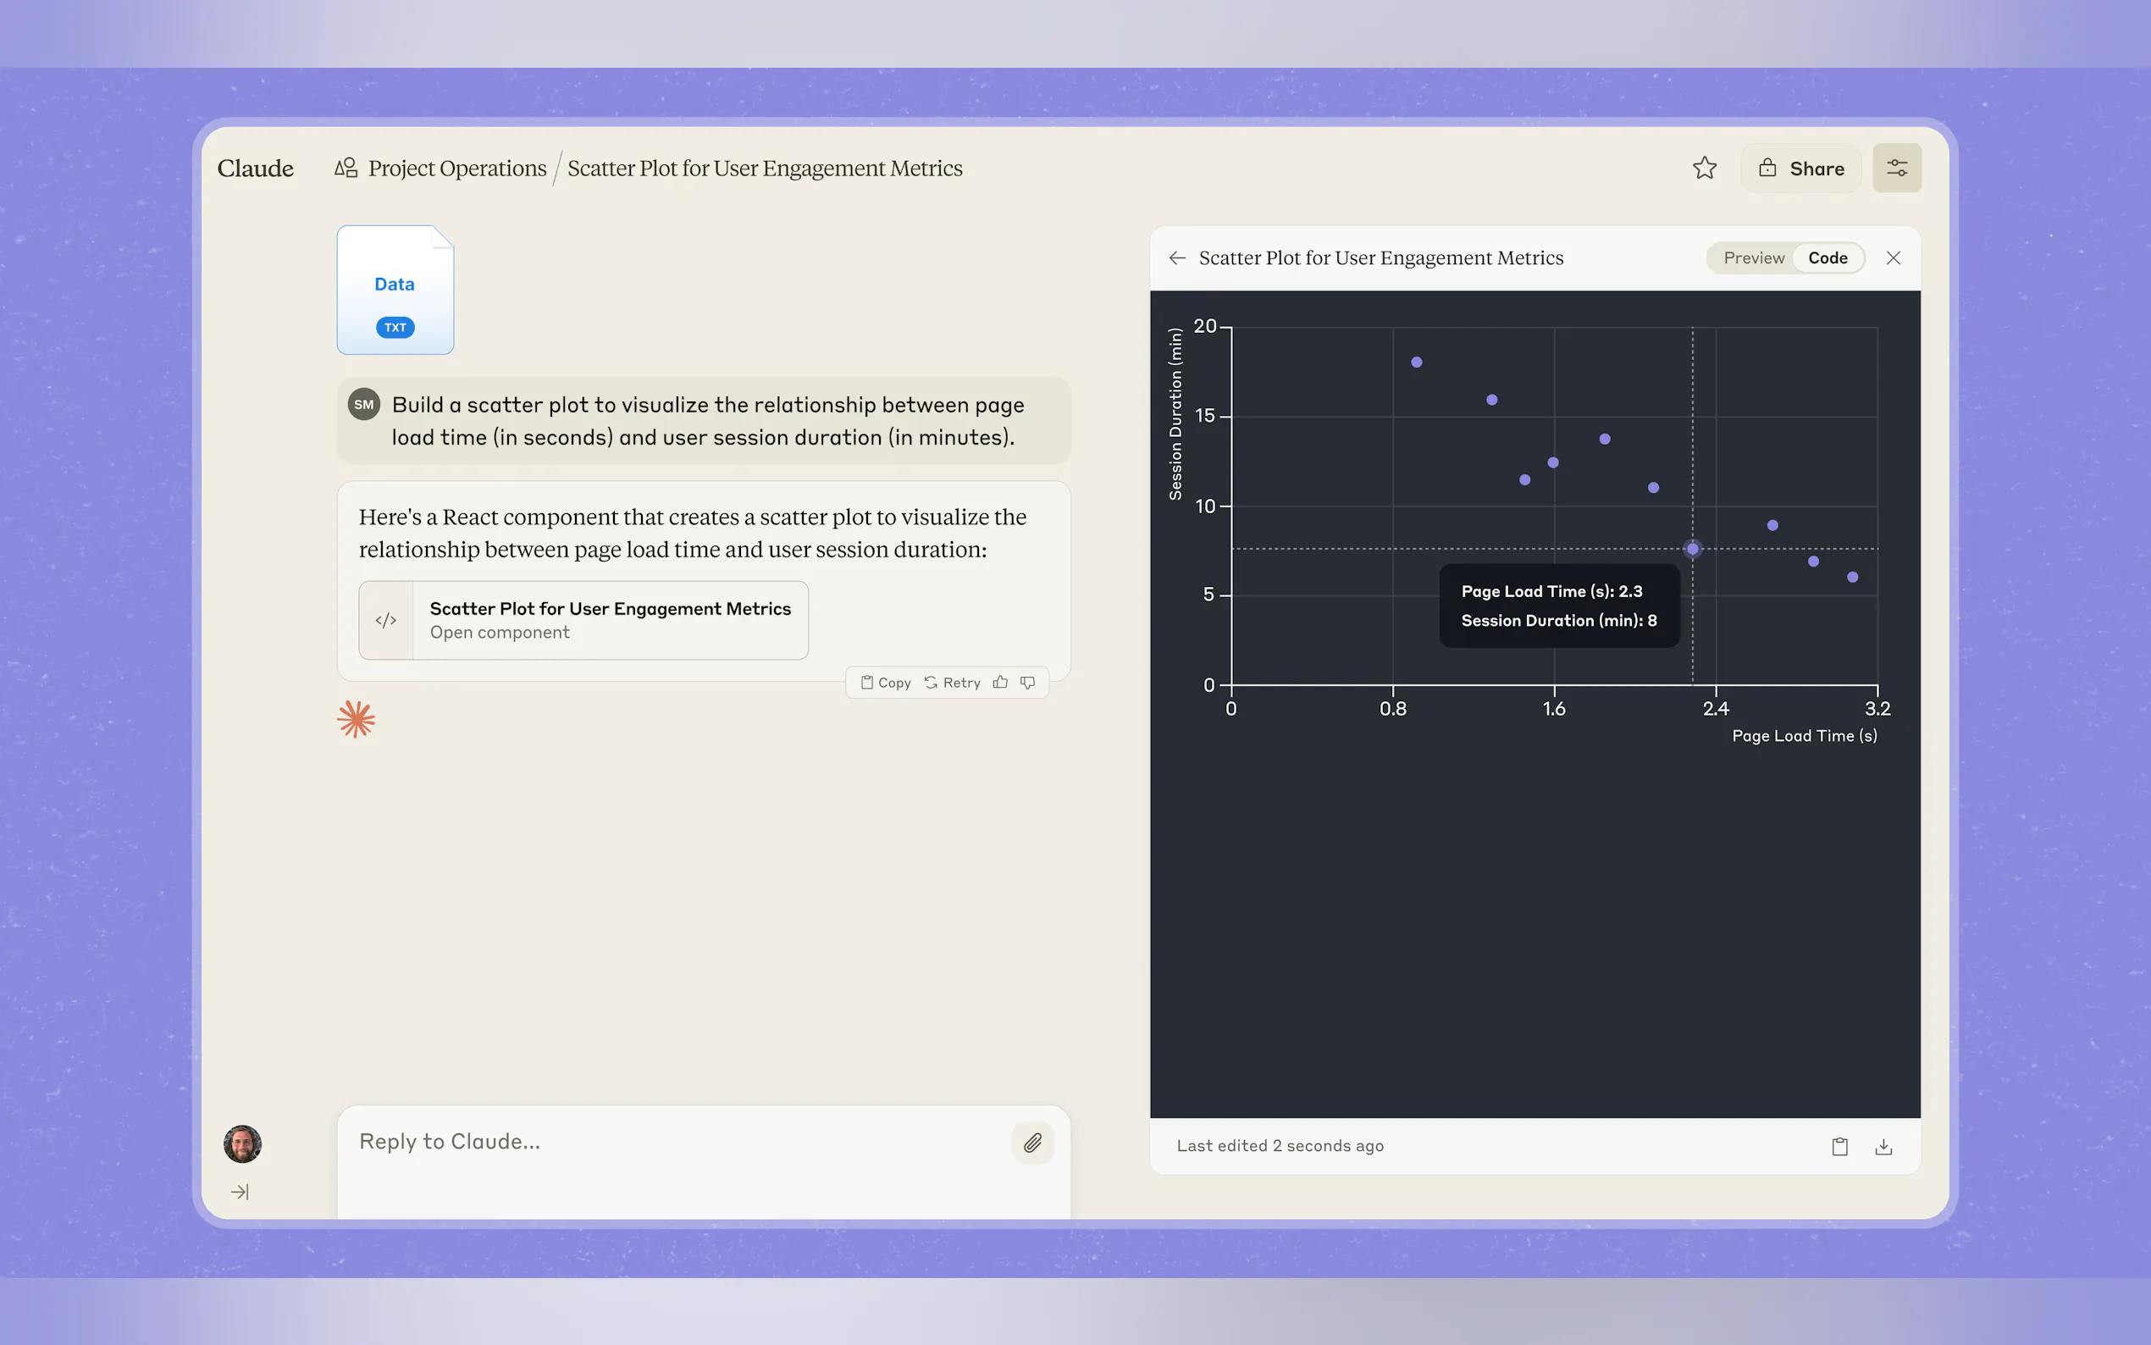The width and height of the screenshot is (2151, 1345).
Task: Click the Share button
Action: pyautogui.click(x=1800, y=168)
